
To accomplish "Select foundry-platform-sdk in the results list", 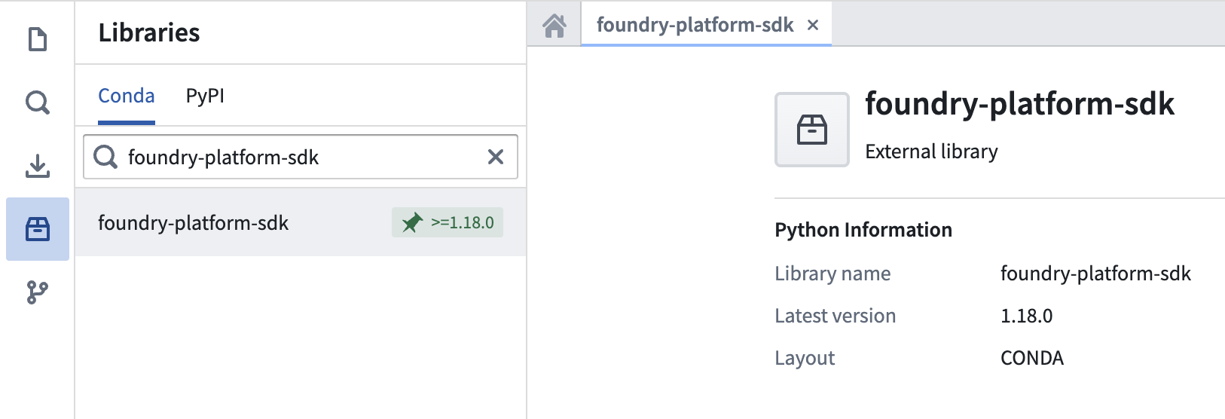I will 194,223.
